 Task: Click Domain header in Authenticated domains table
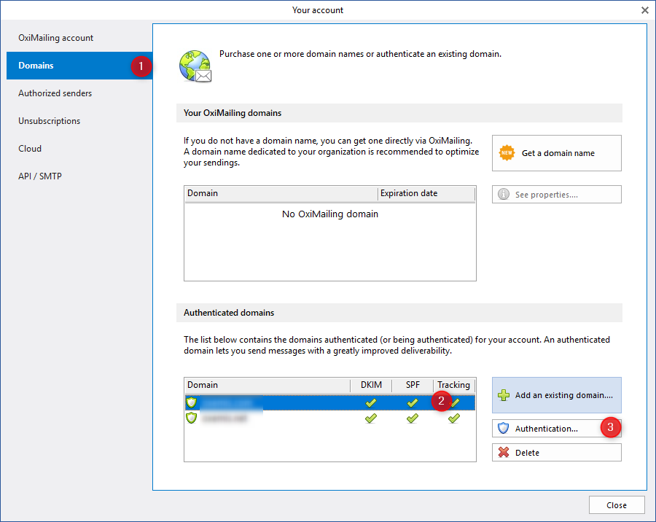(268, 385)
